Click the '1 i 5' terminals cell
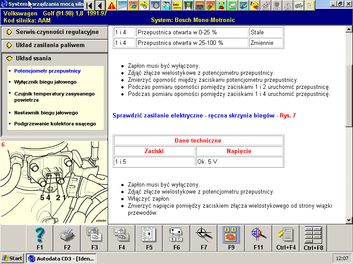This screenshot has height=264, width=353. coord(154,161)
